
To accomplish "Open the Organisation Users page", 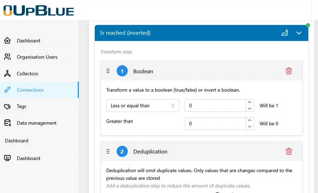I will (x=37, y=57).
